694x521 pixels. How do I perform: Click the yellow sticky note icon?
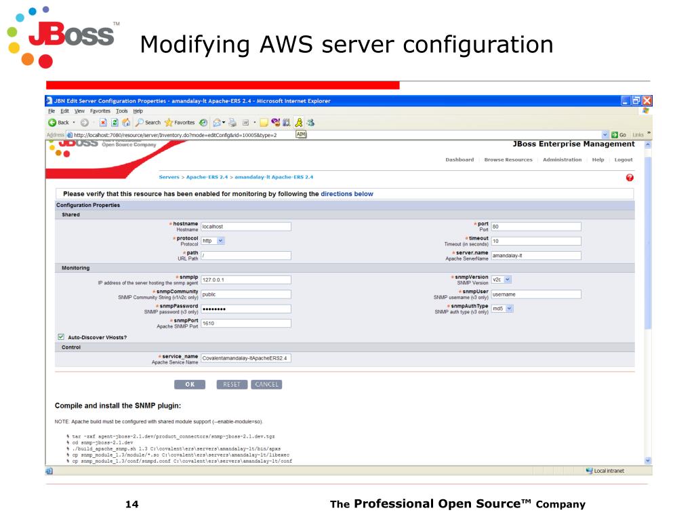tap(264, 123)
